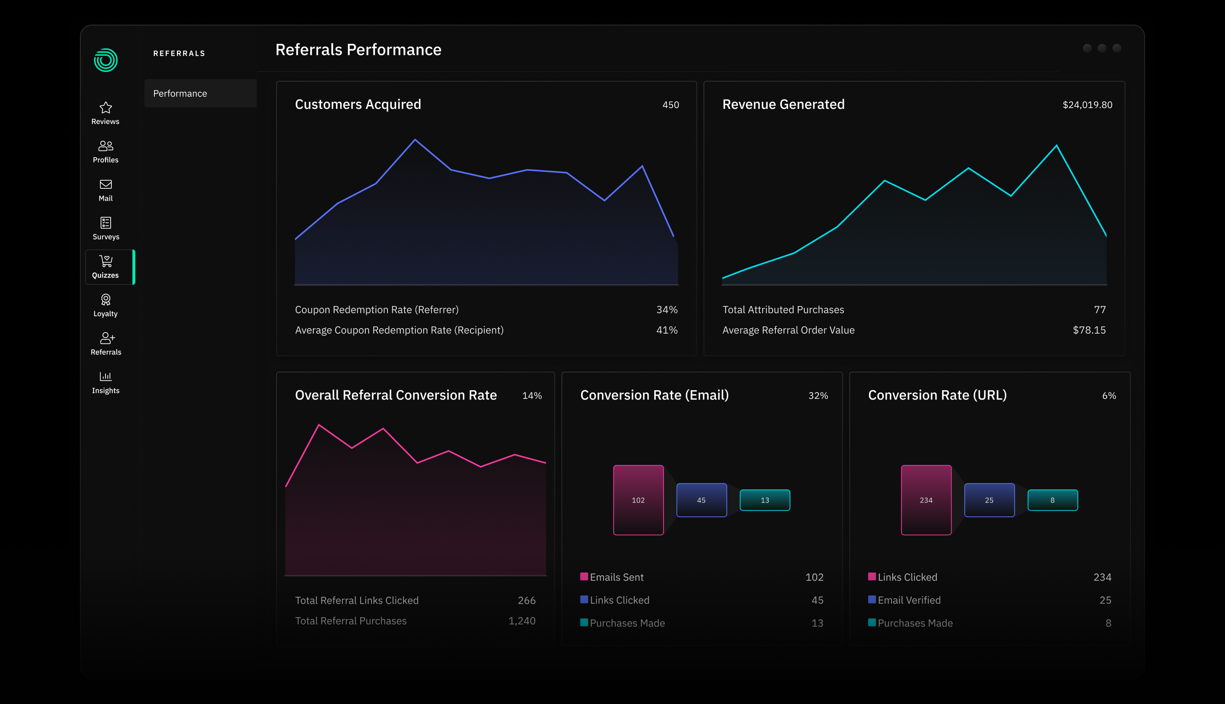Screen dimensions: 1225x704
Task: Click Total Referral Purchases label
Action: point(350,620)
